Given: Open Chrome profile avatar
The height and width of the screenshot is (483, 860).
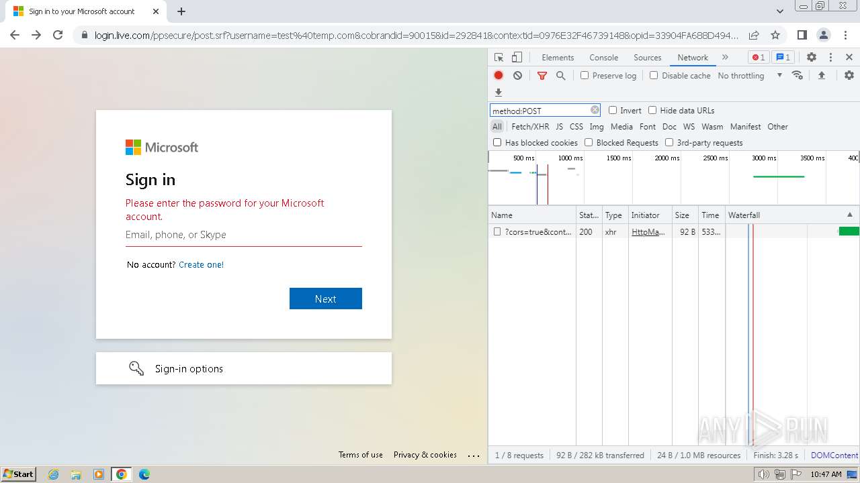Looking at the screenshot, I should point(824,35).
